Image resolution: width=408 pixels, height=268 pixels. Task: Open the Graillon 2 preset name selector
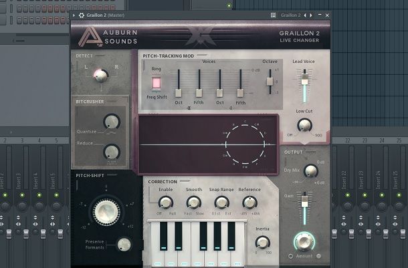(x=290, y=15)
